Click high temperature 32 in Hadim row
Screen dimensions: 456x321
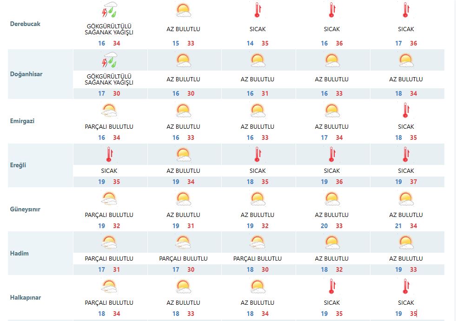pos(339,269)
